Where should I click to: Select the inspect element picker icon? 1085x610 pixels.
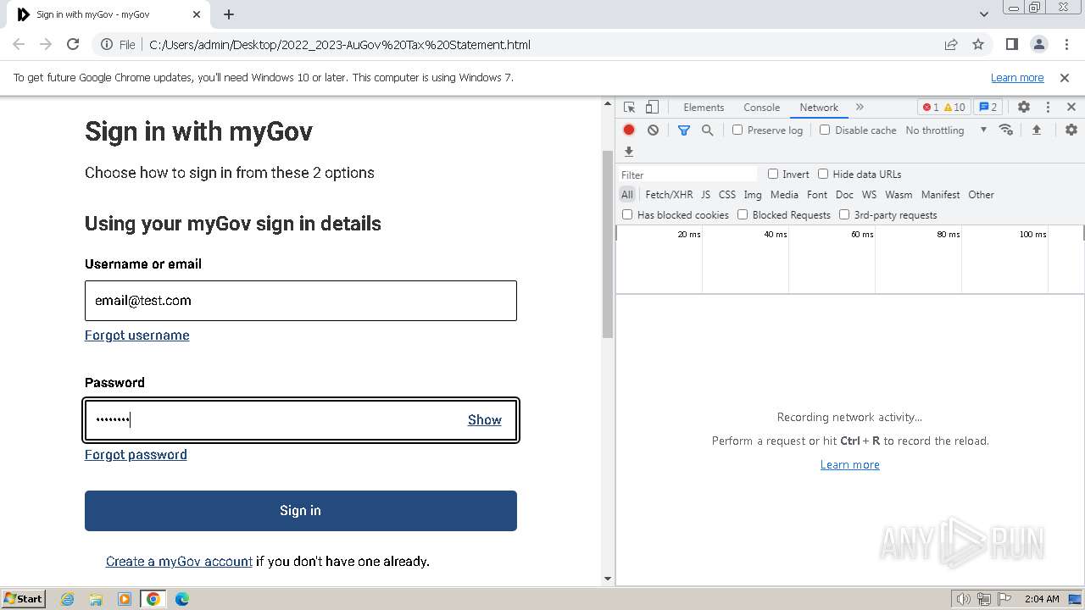click(629, 107)
